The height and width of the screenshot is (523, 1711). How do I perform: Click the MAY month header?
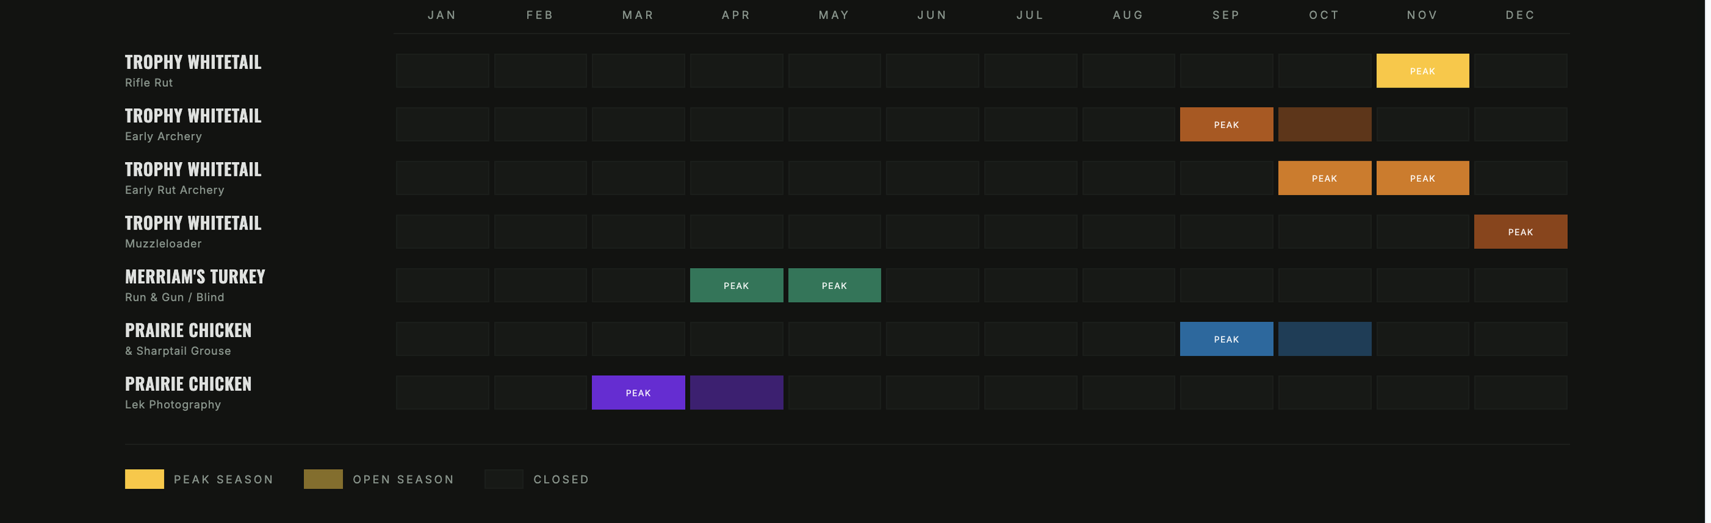click(x=834, y=15)
